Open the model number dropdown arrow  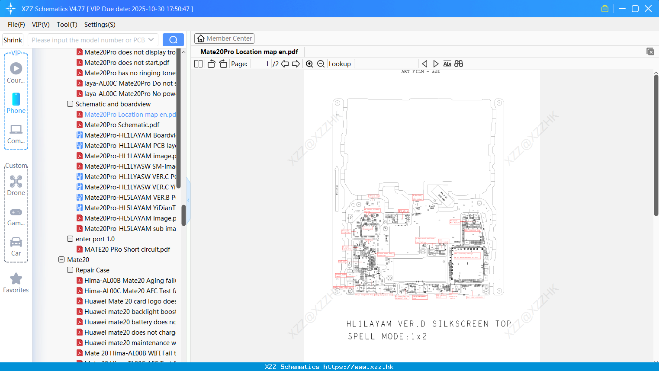click(x=151, y=40)
